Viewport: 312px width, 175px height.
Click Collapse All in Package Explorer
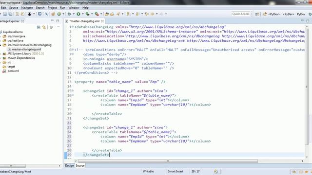point(39,27)
